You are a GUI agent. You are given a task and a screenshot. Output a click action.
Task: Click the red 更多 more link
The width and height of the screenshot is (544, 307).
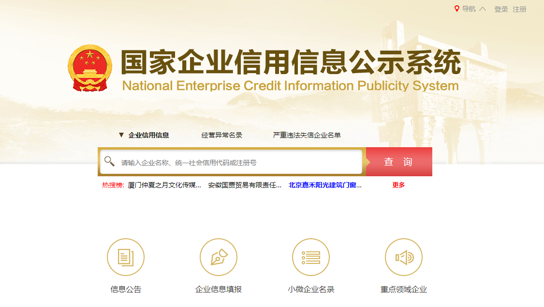398,185
